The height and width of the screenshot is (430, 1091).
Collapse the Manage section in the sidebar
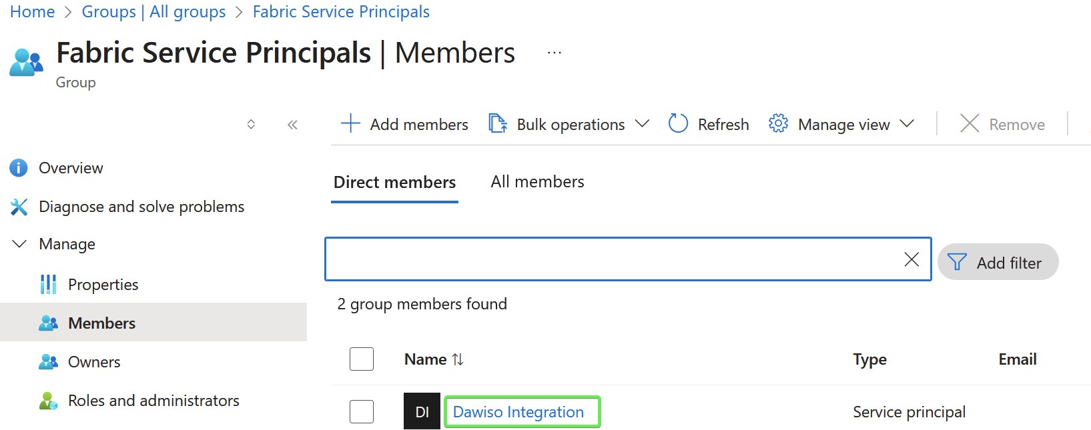tap(19, 243)
